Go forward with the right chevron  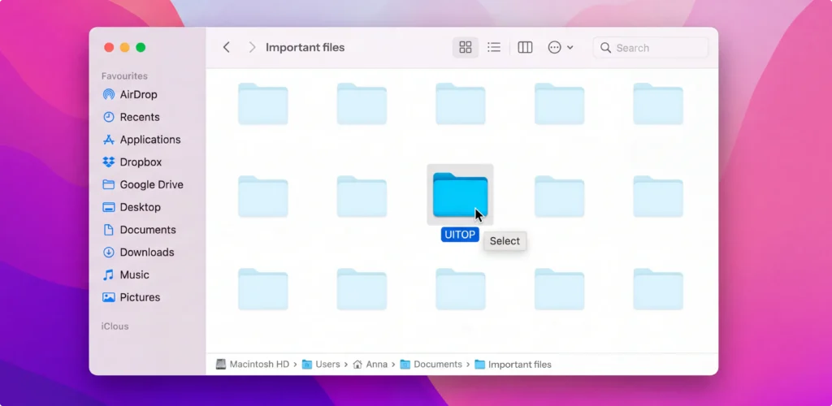(252, 48)
